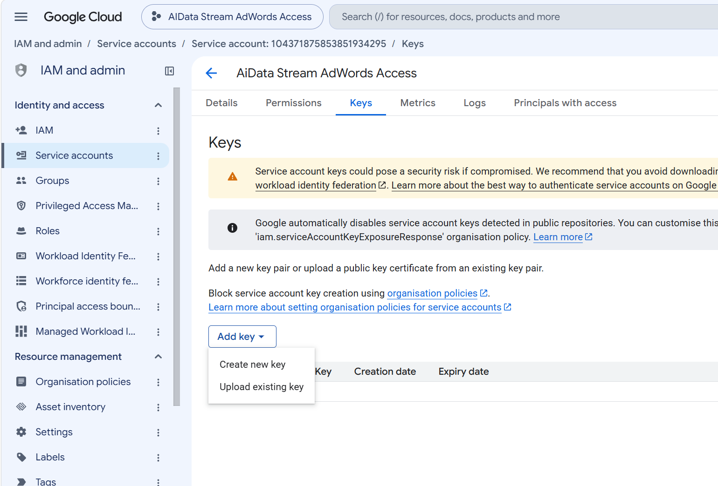Screen dimensions: 718x486
Task: Open Principal access boundary item
Action: (88, 306)
